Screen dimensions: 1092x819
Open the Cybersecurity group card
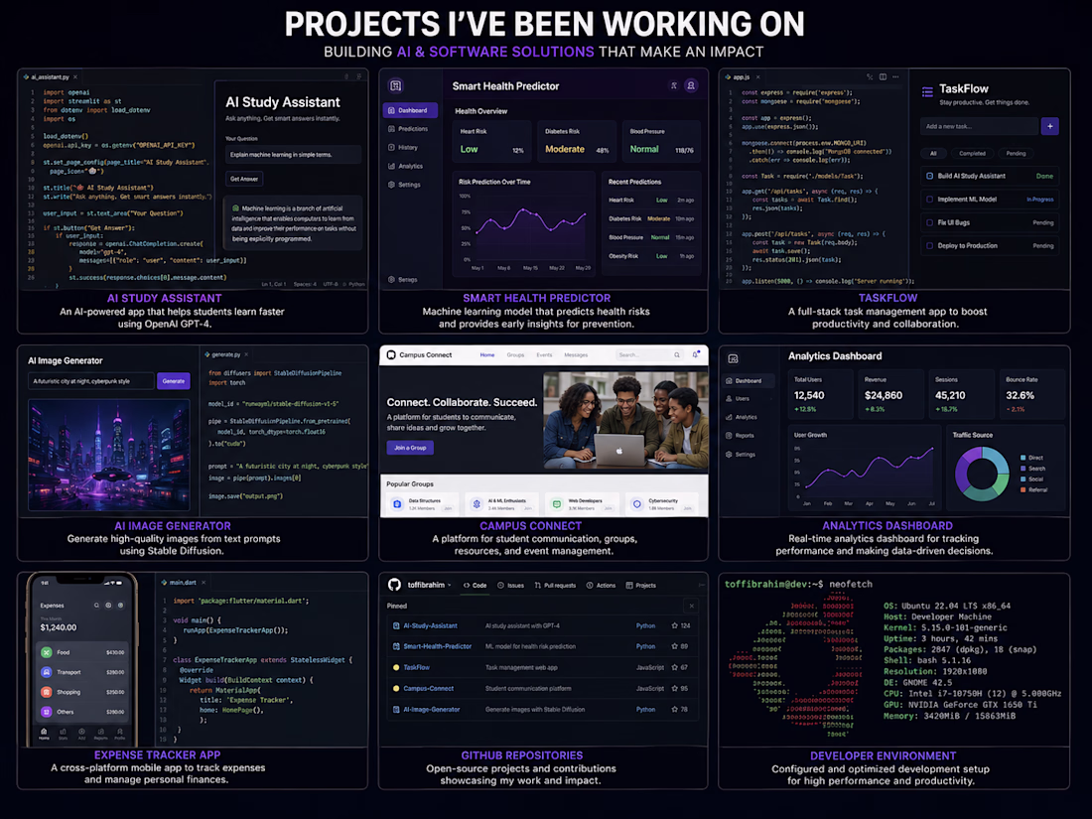pos(662,503)
